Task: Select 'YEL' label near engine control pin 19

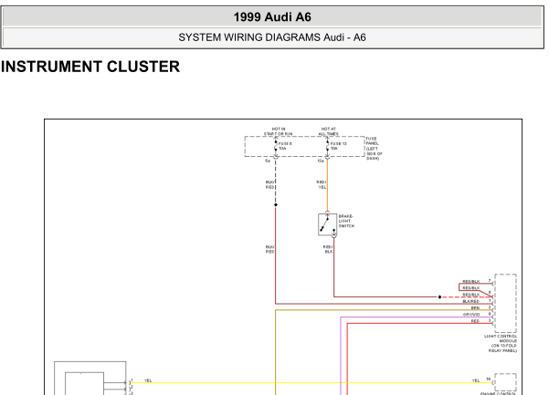Action: (476, 380)
